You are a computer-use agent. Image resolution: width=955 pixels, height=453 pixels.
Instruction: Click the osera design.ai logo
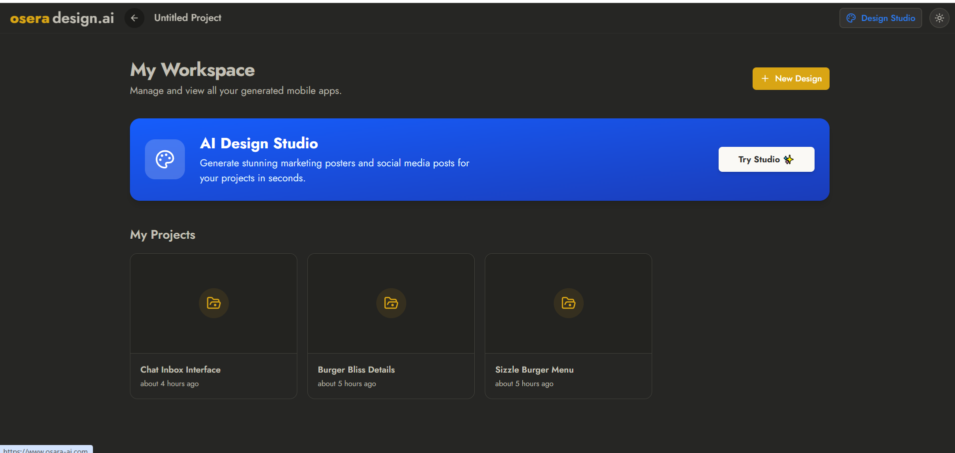point(62,18)
